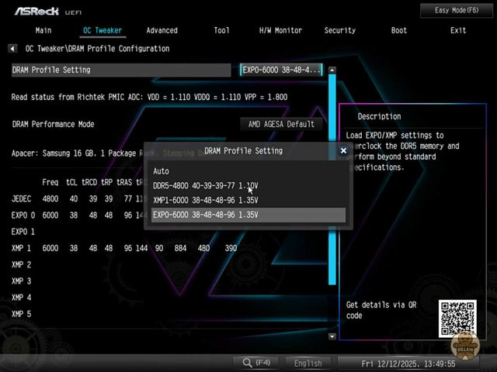The image size is (497, 372).
Task: Open the DRAM Profile Setting dropdown
Action: (x=281, y=70)
